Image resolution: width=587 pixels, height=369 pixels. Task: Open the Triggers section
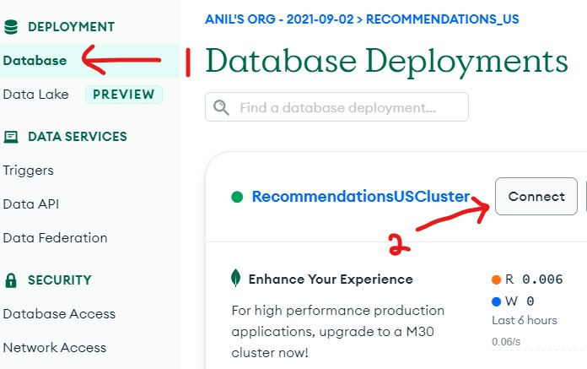click(28, 171)
